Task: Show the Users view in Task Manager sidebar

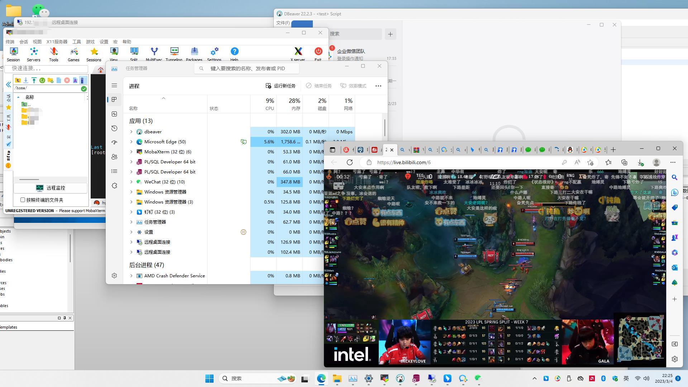Action: click(x=114, y=157)
